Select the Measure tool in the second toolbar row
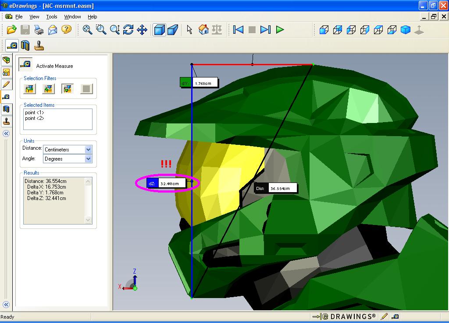The width and height of the screenshot is (449, 323). click(12, 46)
